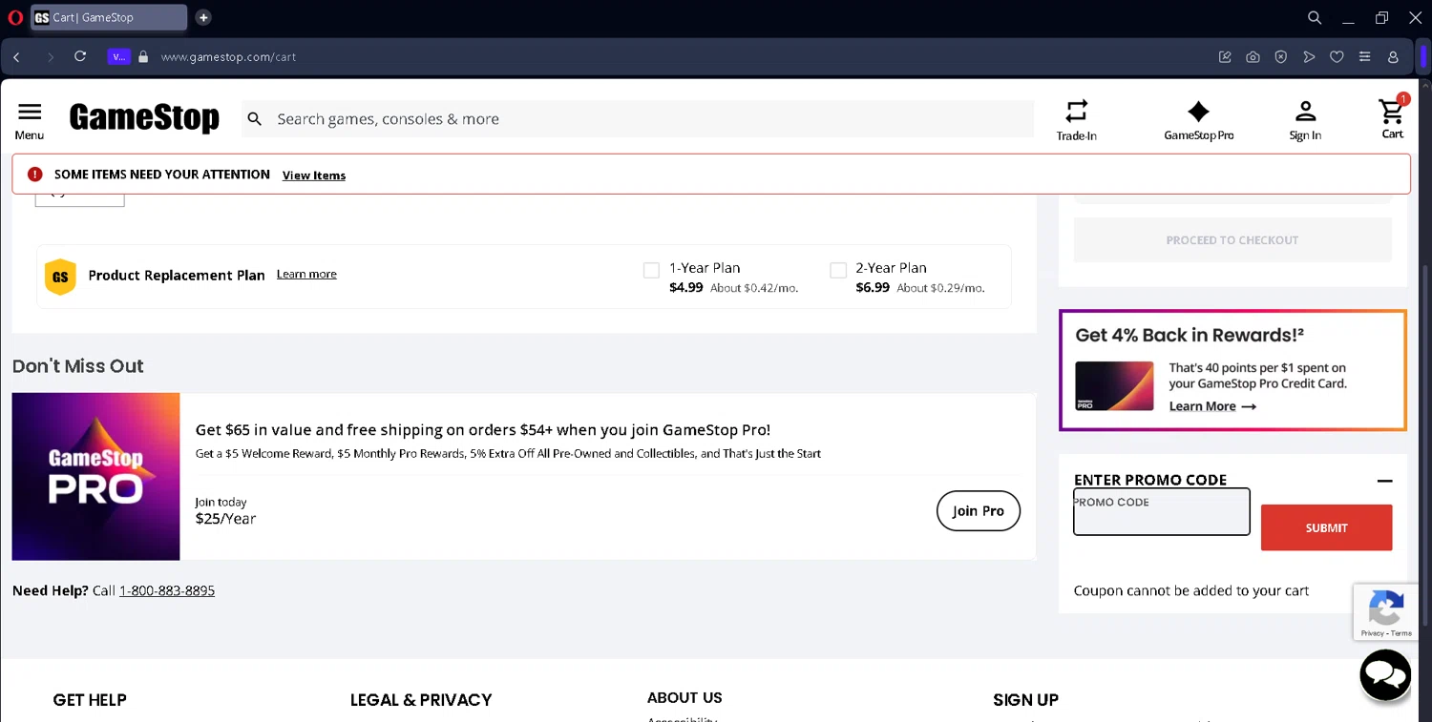This screenshot has width=1432, height=722.
Task: Open the Cart icon with badge
Action: point(1393,111)
